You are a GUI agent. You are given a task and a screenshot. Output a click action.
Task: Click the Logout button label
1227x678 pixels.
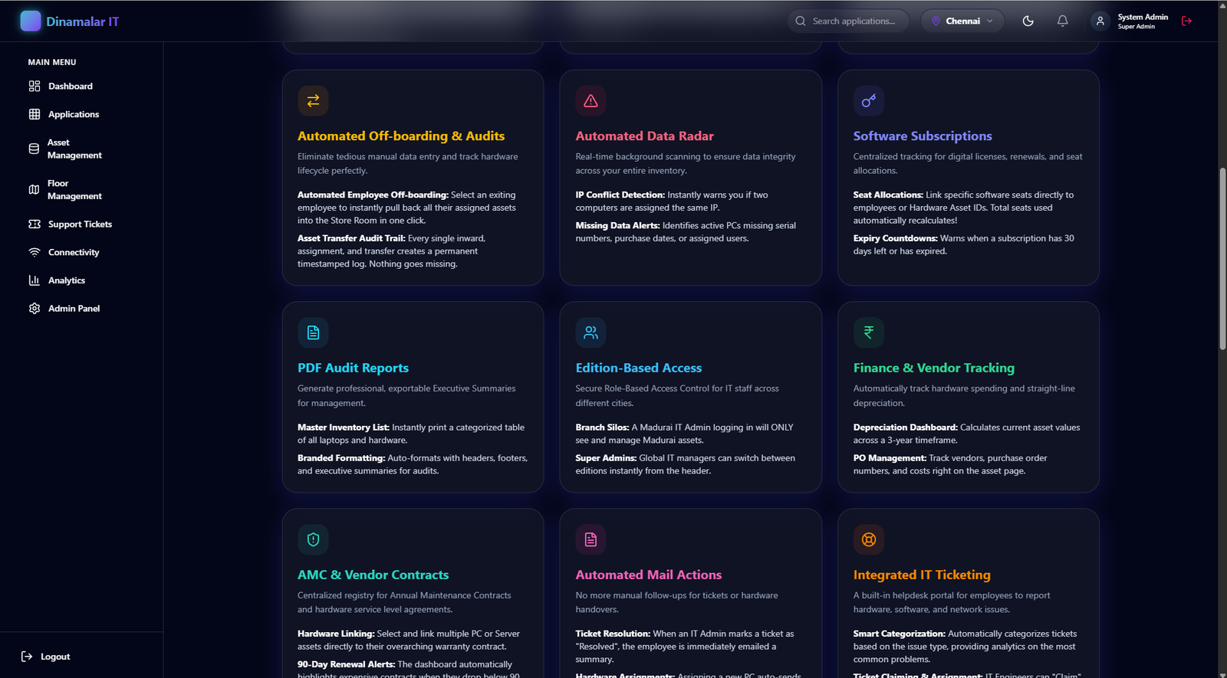[55, 657]
